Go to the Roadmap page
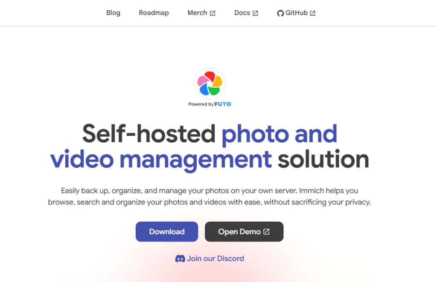The image size is (437, 282). point(154,13)
